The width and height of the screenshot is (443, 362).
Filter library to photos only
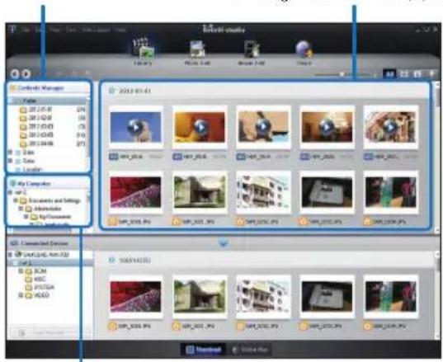pyautogui.click(x=404, y=74)
